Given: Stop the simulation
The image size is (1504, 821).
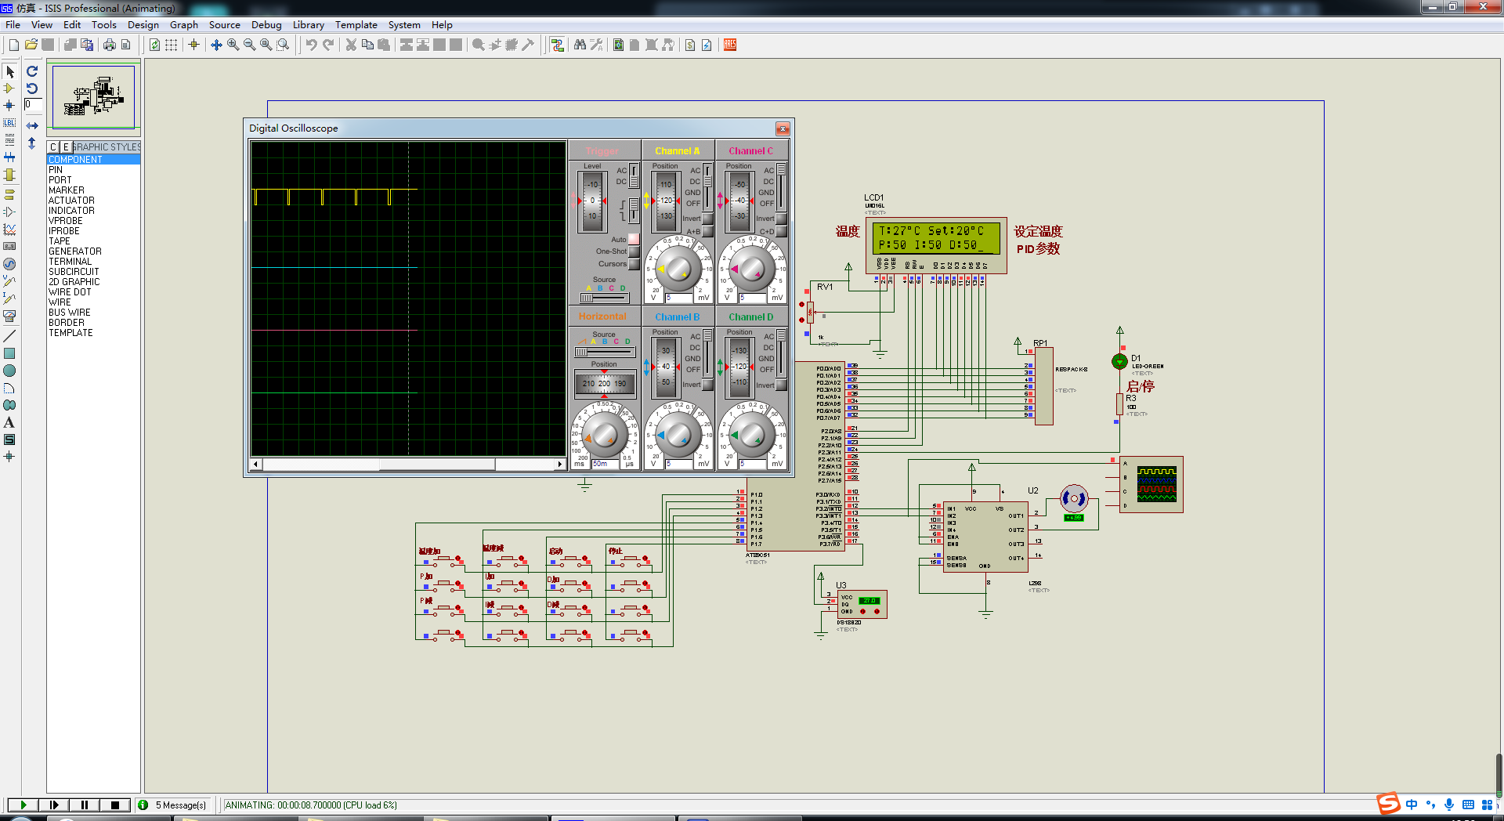Looking at the screenshot, I should click(x=115, y=805).
